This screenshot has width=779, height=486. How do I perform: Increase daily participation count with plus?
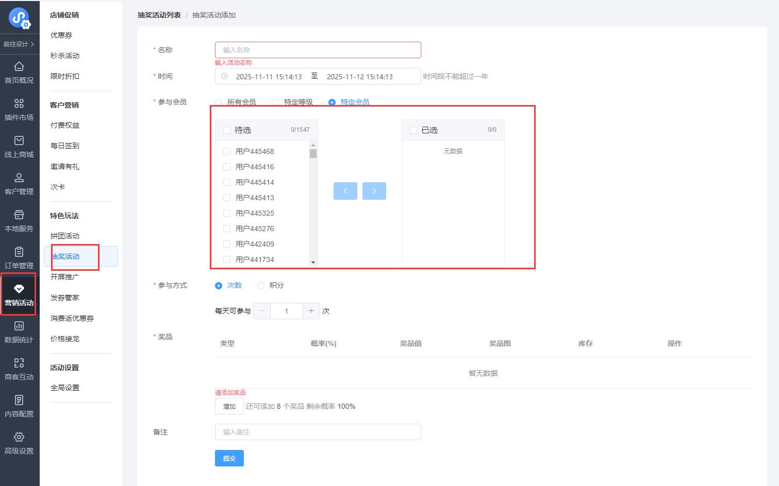click(311, 311)
